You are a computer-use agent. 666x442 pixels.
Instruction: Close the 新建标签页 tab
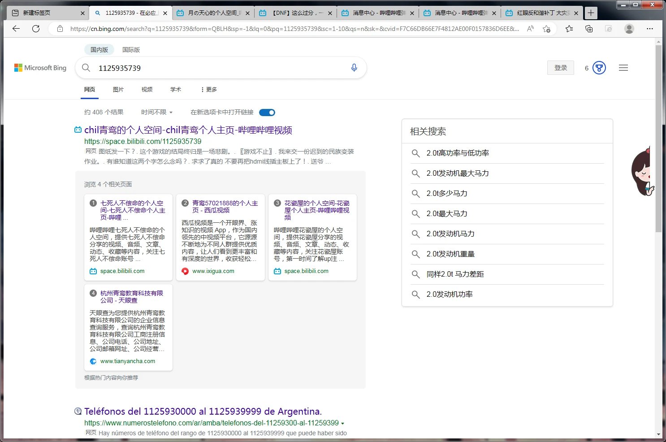click(82, 13)
